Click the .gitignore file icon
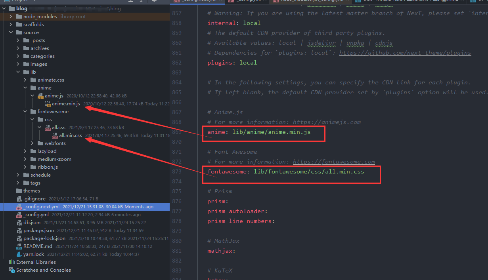This screenshot has width=488, height=280. (x=19, y=199)
